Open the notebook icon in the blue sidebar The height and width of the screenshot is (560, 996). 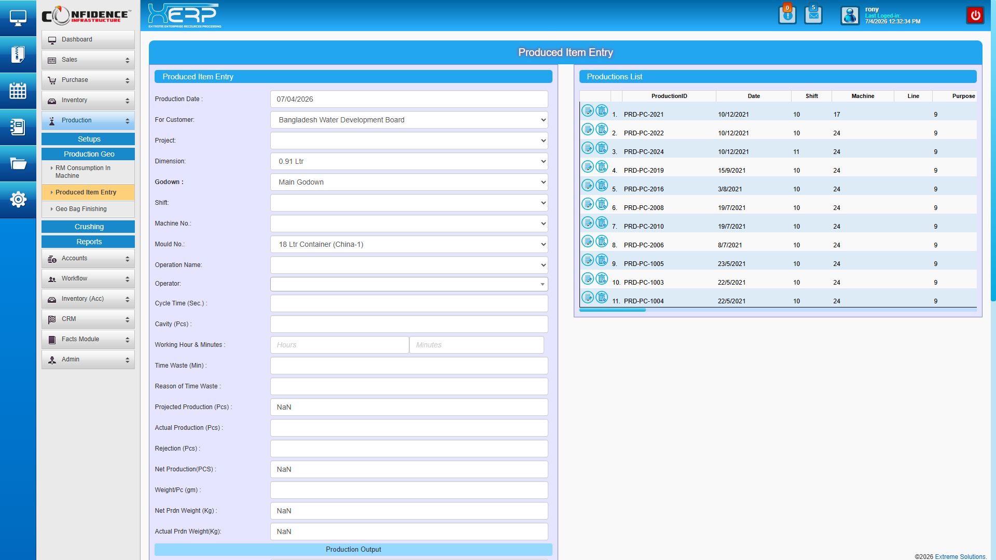[18, 127]
